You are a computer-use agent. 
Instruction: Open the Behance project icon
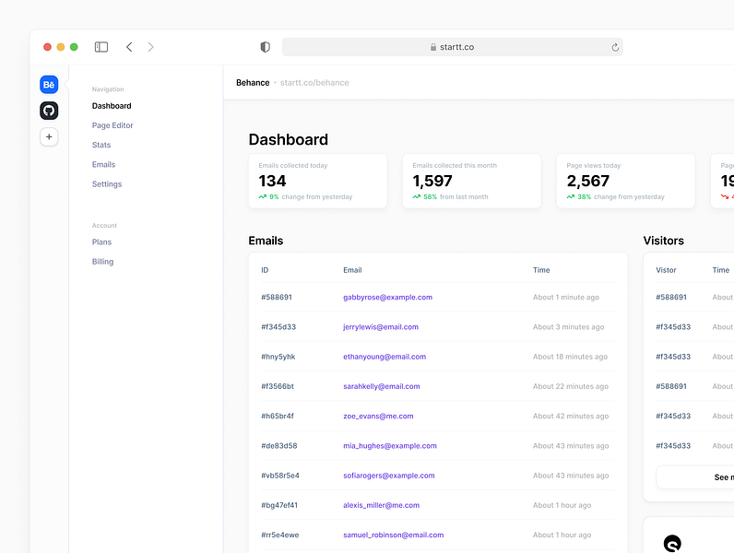pyautogui.click(x=49, y=85)
